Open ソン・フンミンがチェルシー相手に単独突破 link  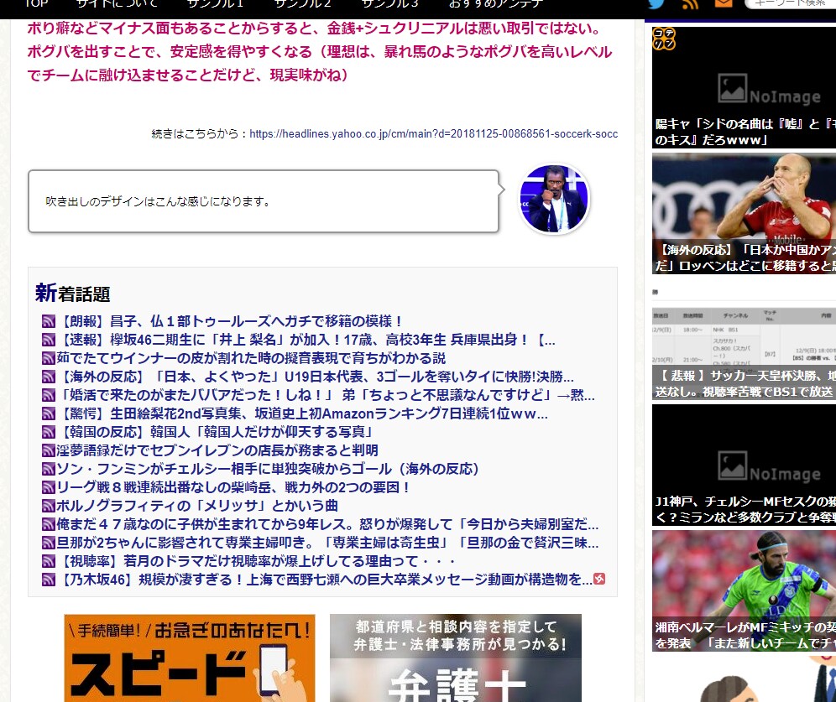tap(268, 469)
